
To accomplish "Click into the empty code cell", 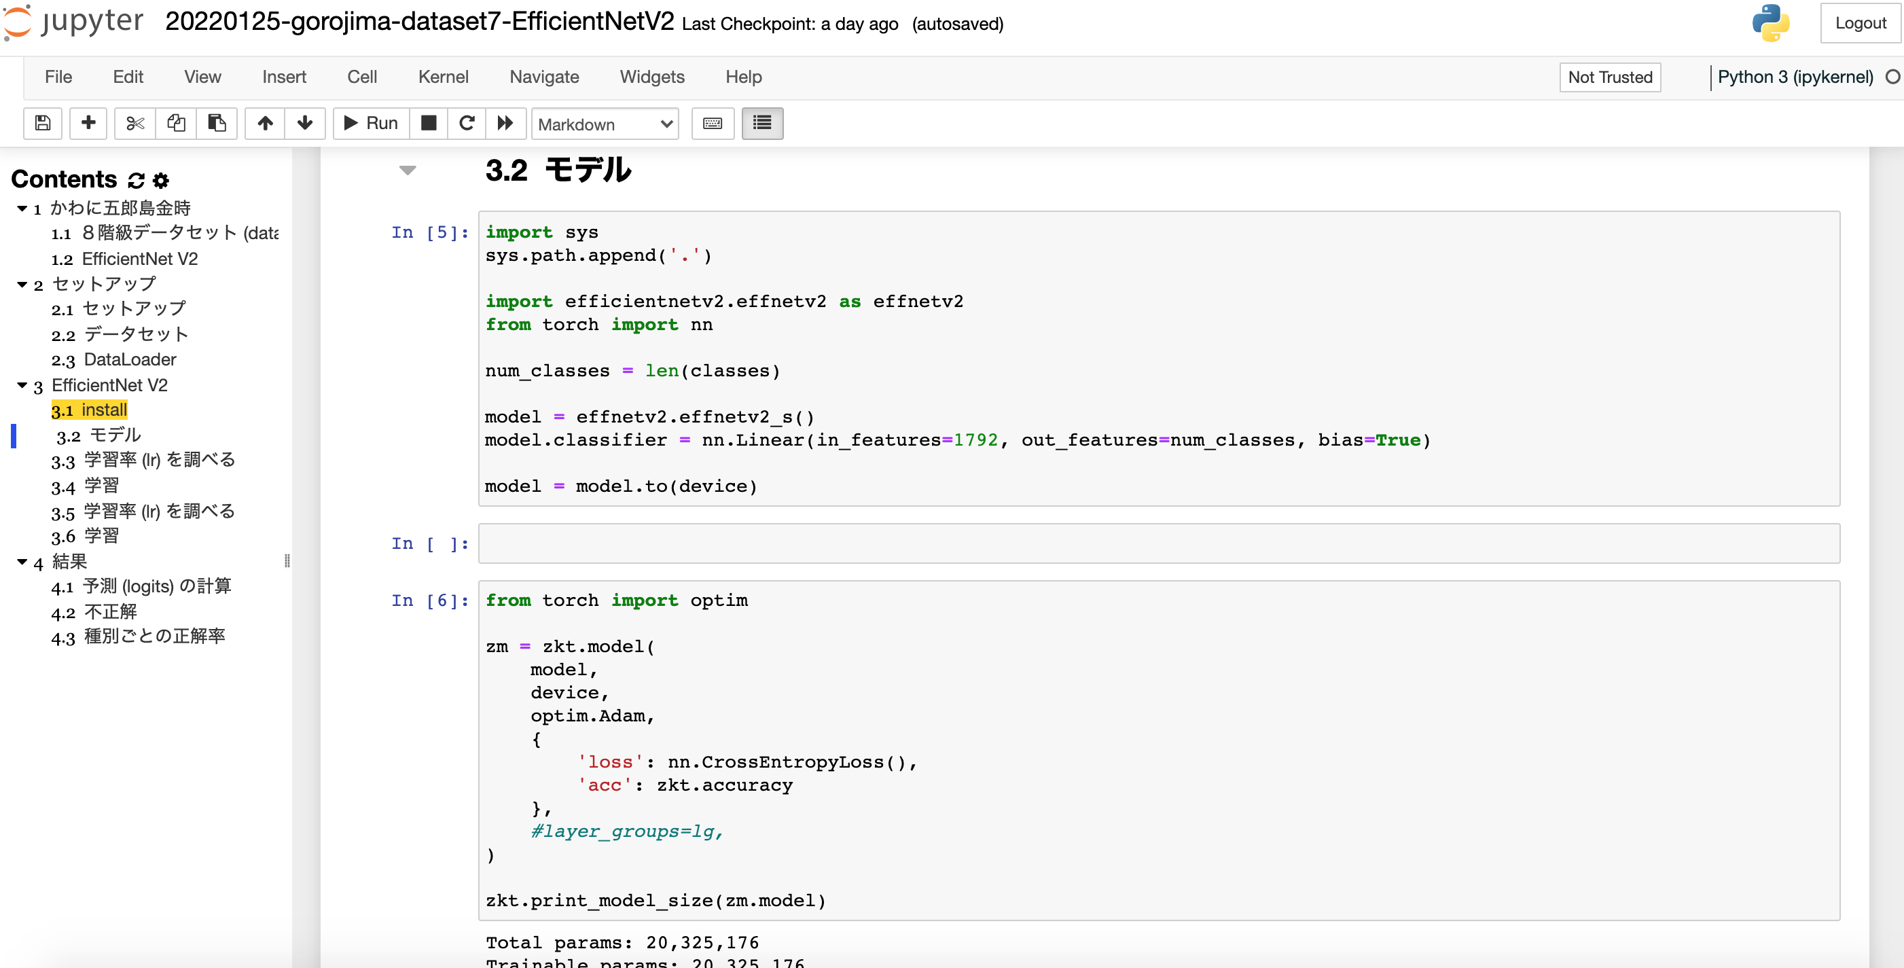I will coord(1158,544).
